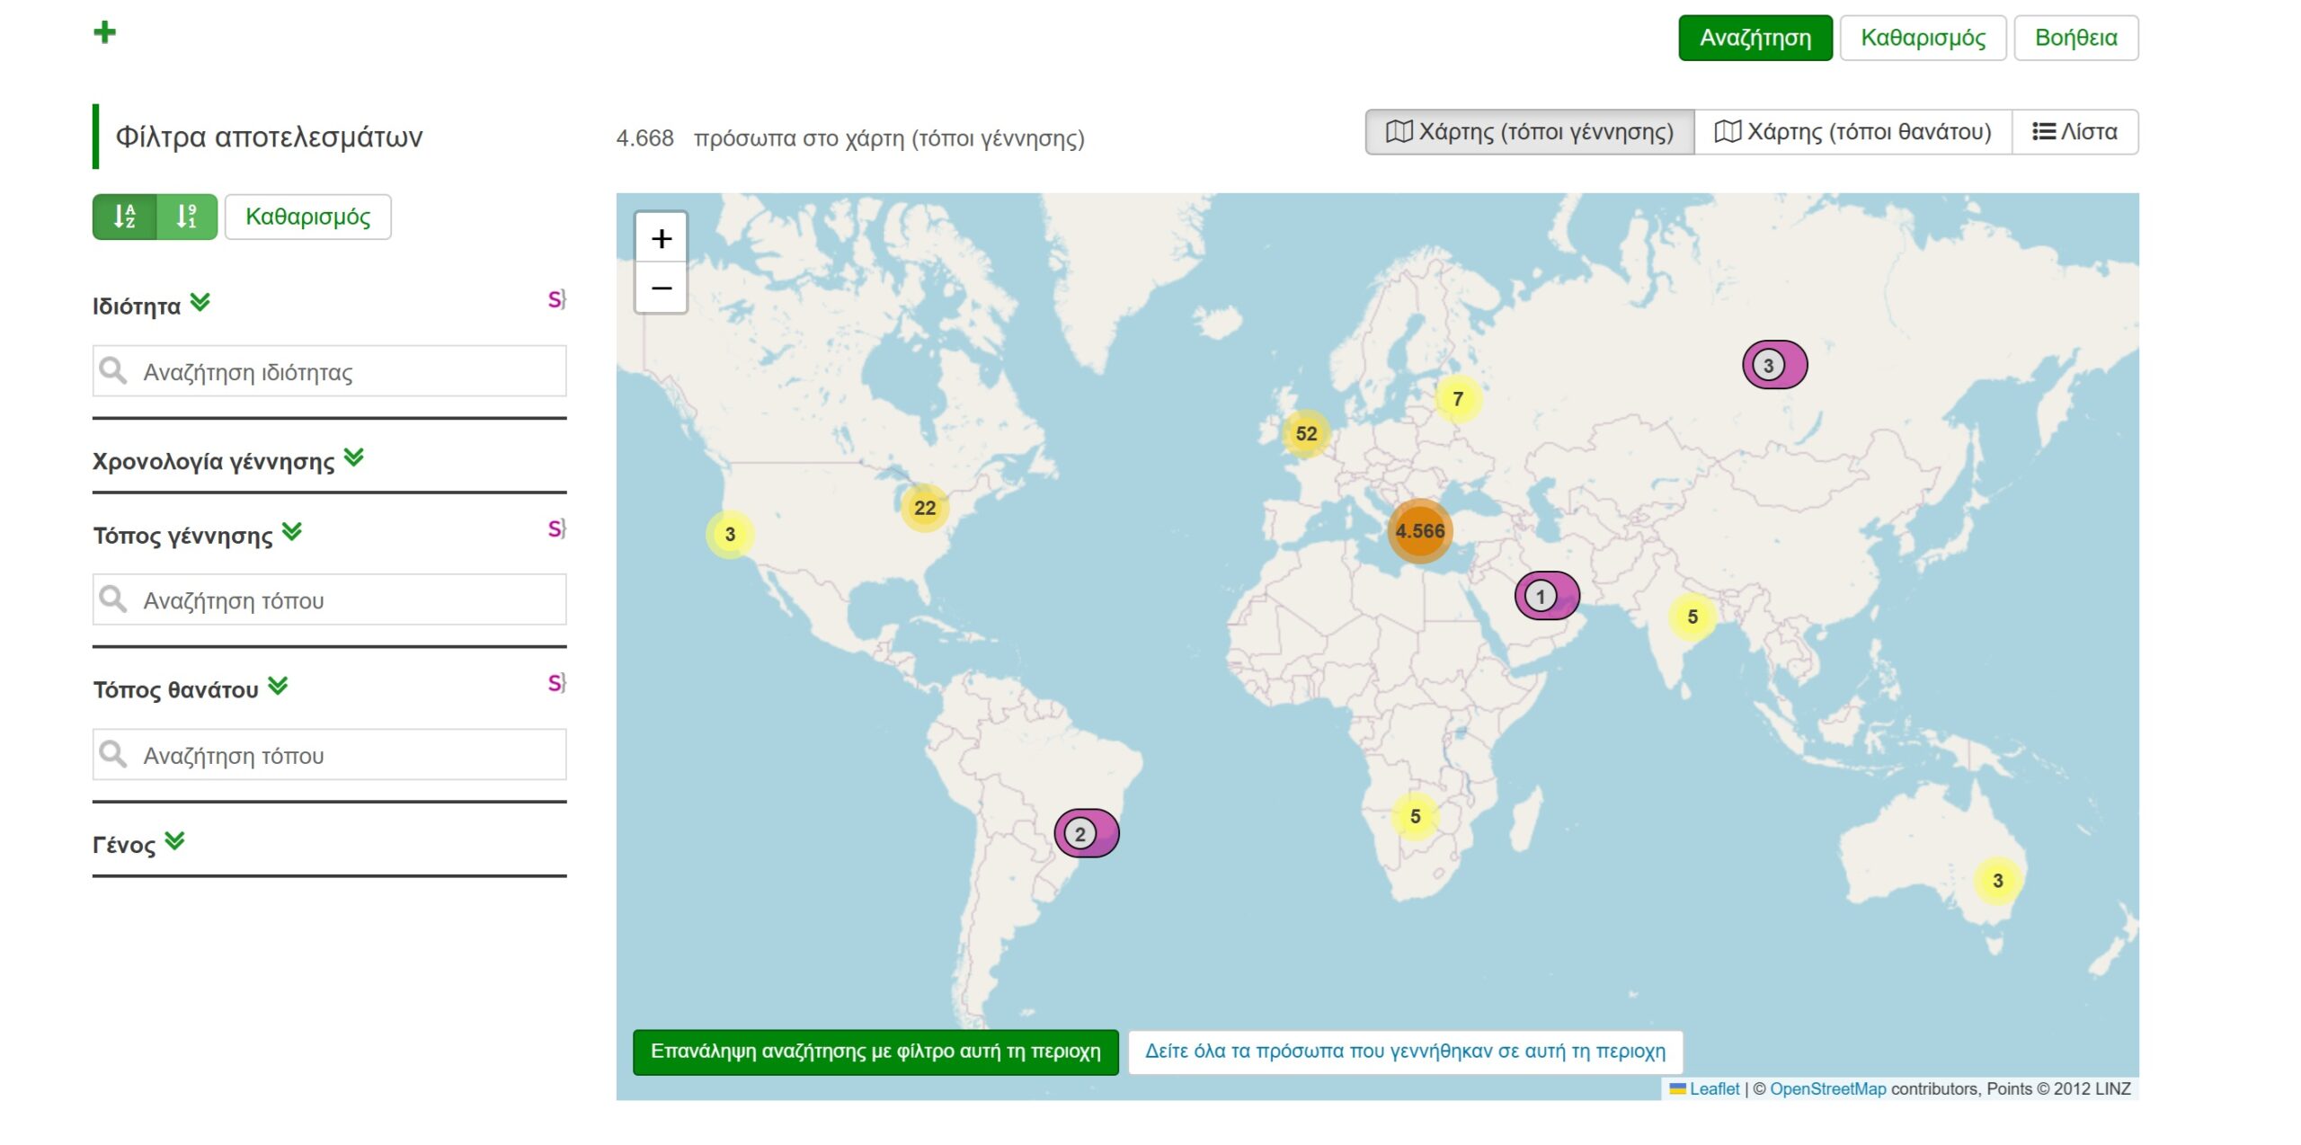Image resolution: width=2301 pixels, height=1145 pixels.
Task: Click the purple marker labeled 3 in Siberia
Action: (1773, 365)
